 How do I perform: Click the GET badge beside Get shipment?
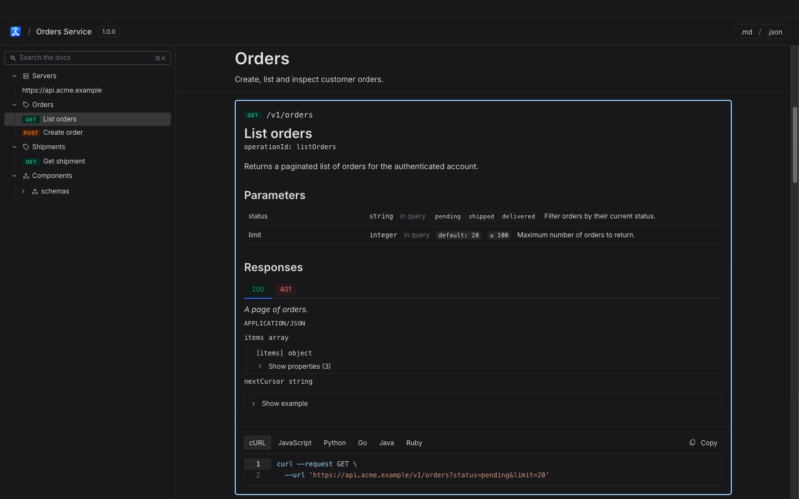31,161
